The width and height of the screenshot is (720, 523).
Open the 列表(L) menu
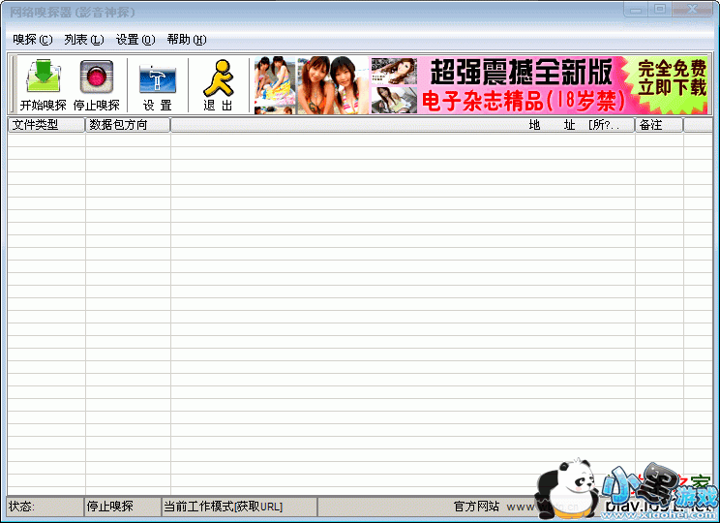84,40
